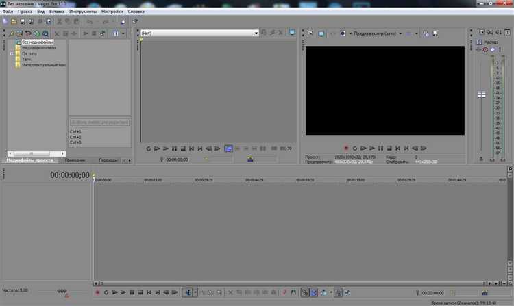Open the preview overlays dropdown arrow
This screenshot has height=306, width=514.
416,34
